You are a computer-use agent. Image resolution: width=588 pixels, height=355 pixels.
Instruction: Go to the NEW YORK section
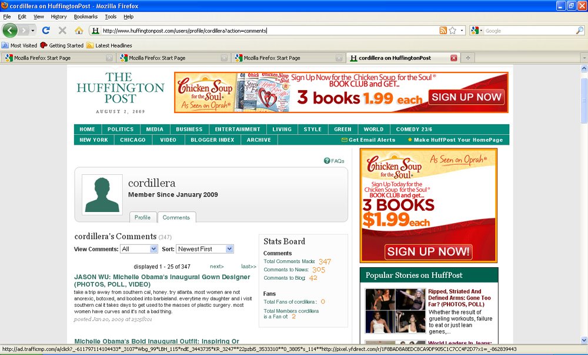[x=93, y=140]
